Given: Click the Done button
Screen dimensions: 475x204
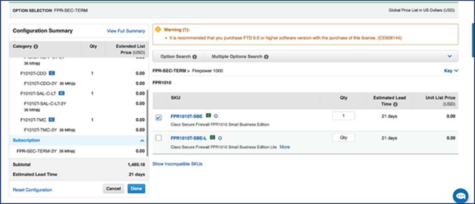Looking at the screenshot, I should coord(136,189).
